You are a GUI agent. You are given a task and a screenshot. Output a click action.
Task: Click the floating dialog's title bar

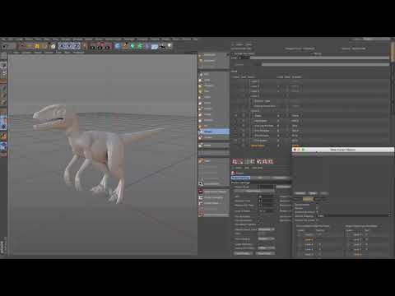[343, 150]
